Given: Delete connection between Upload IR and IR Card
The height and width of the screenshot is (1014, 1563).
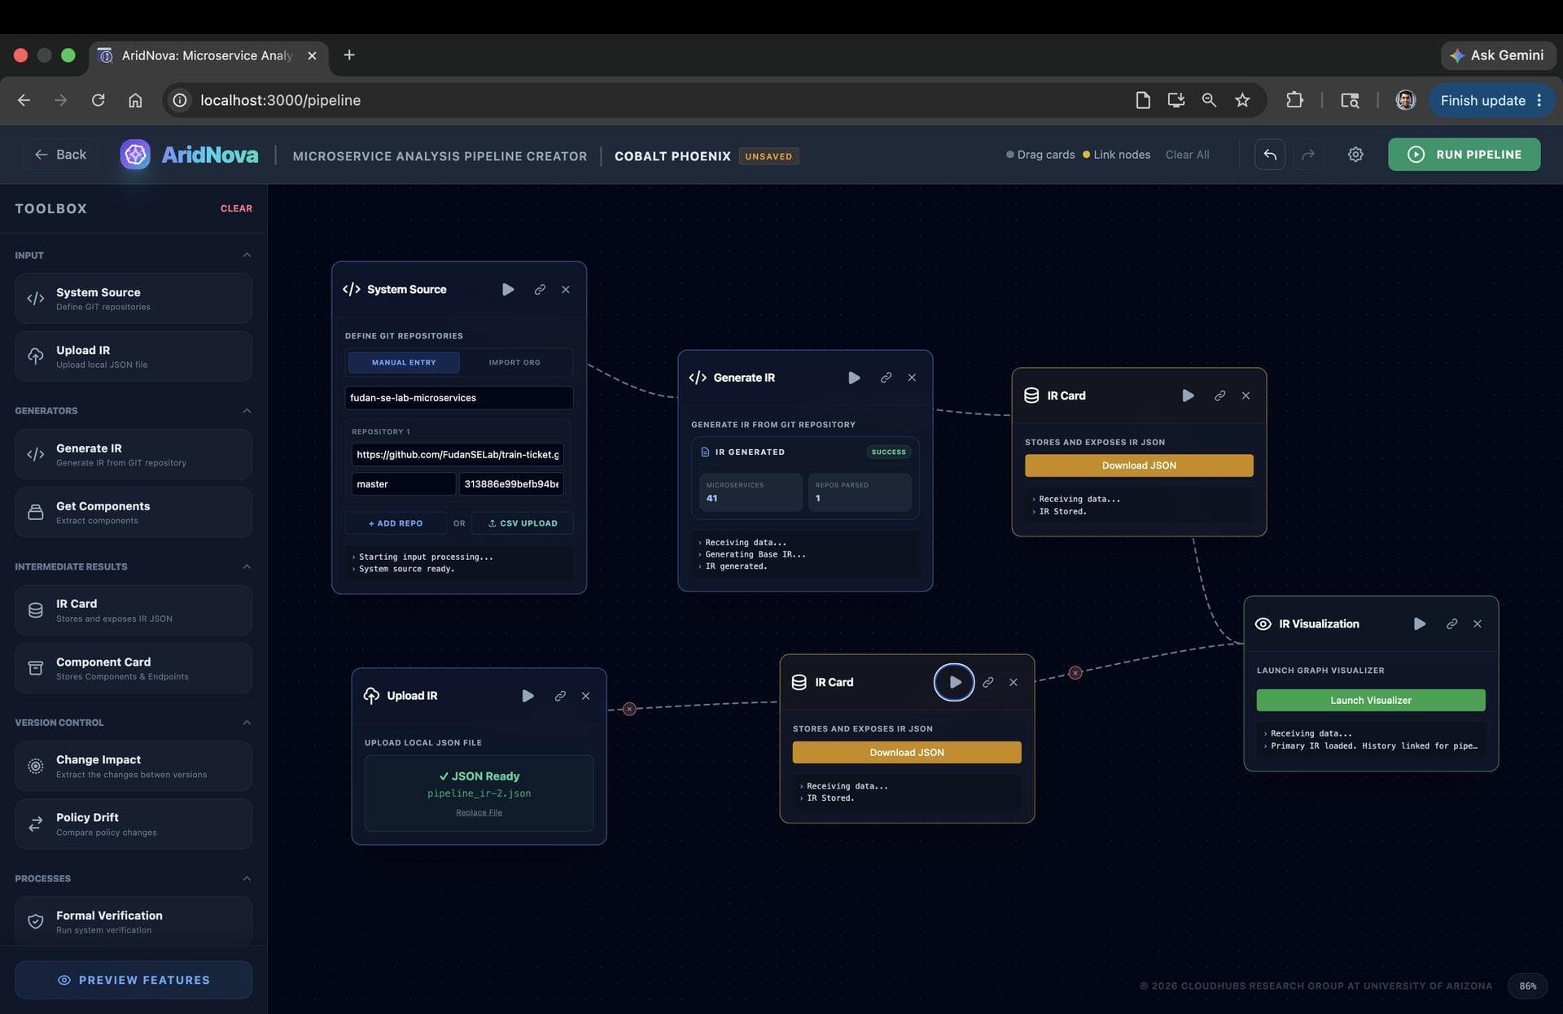Looking at the screenshot, I should pyautogui.click(x=629, y=709).
